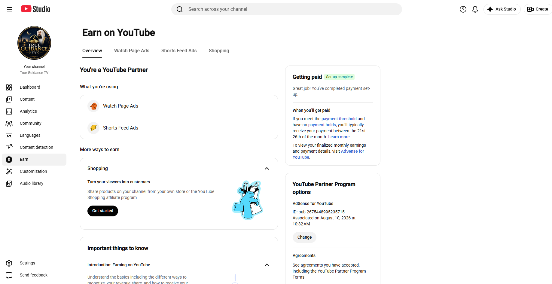The width and height of the screenshot is (552, 284).
Task: Click the Set-up complete status badge
Action: point(340,77)
